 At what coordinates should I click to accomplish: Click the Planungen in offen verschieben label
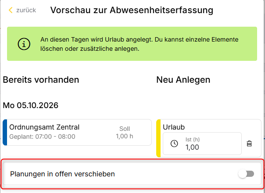62,174
